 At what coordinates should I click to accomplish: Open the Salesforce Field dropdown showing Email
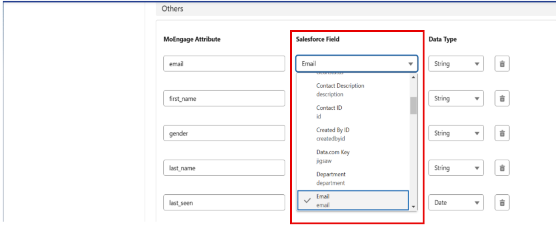coord(356,64)
